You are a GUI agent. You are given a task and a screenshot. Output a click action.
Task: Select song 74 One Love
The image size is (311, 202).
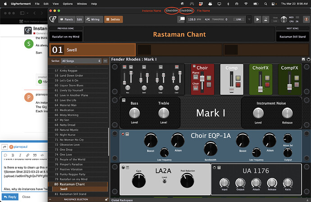coord(78,155)
